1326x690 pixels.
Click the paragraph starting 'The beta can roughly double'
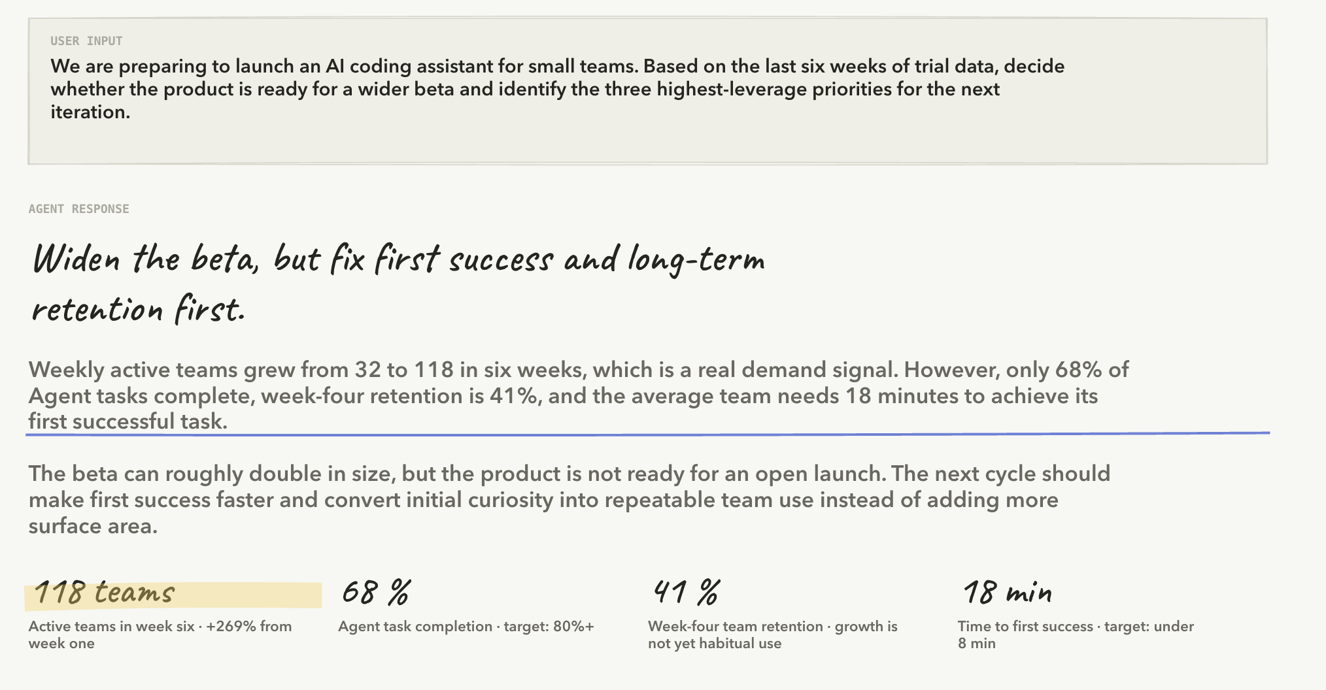coord(569,500)
